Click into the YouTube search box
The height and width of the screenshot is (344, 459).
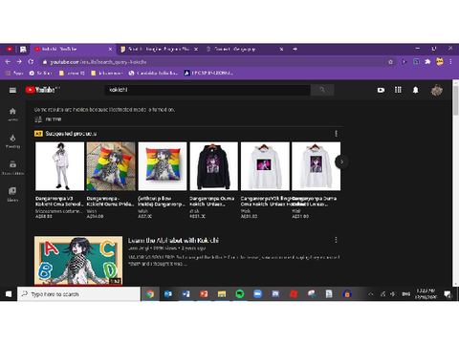(208, 90)
